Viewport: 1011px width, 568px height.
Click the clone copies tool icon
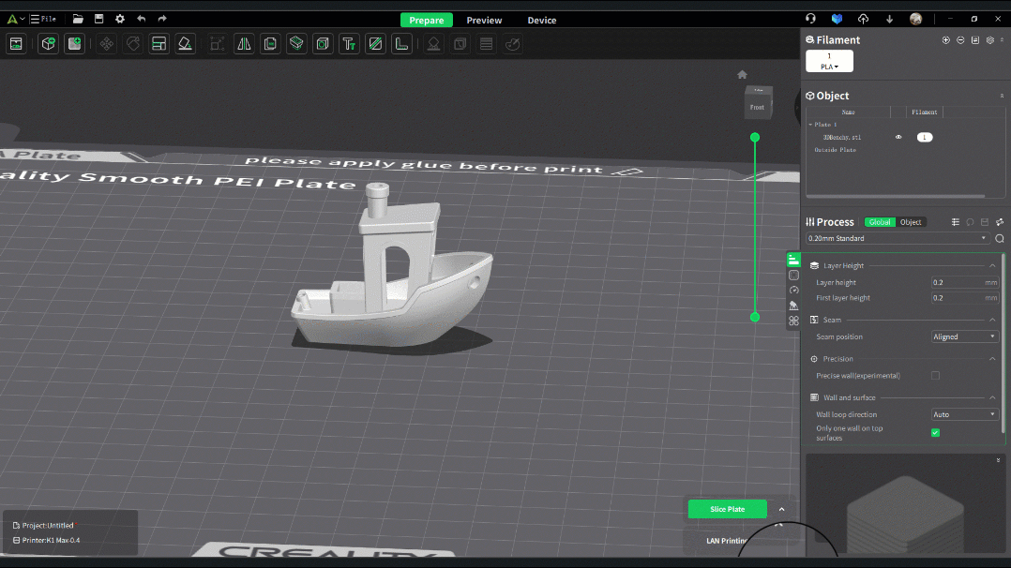click(270, 44)
